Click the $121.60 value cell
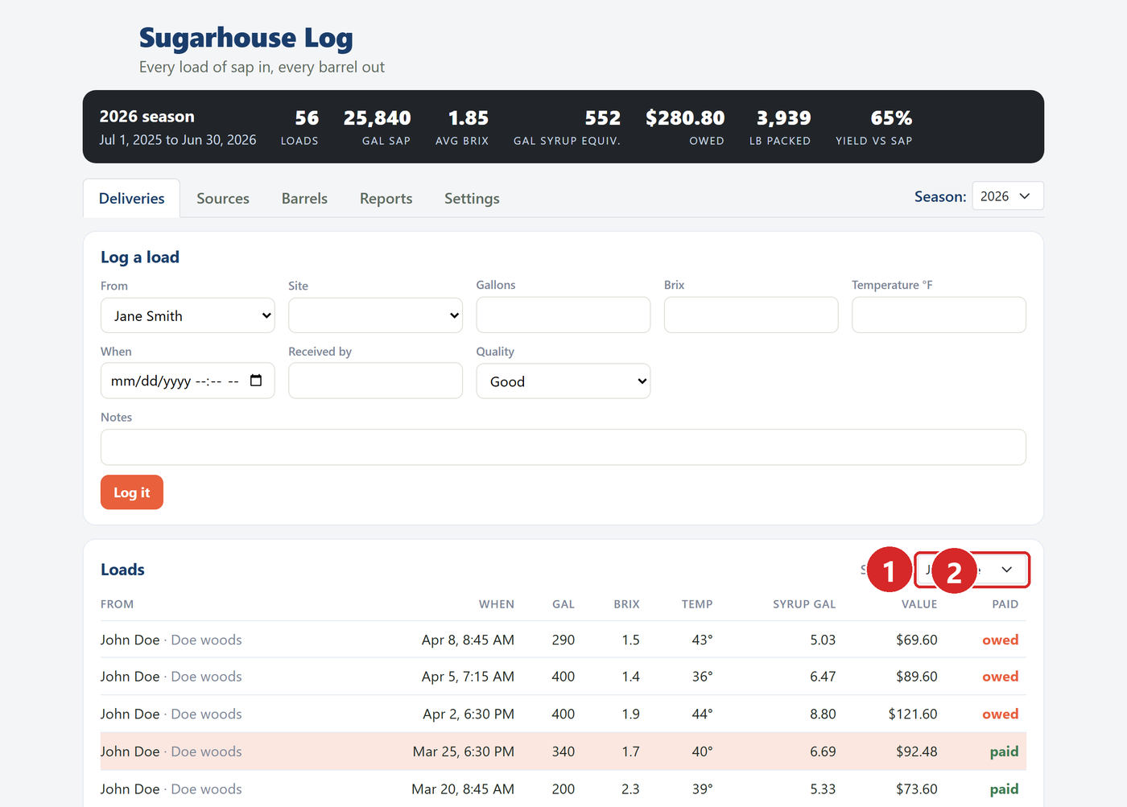 coord(913,714)
